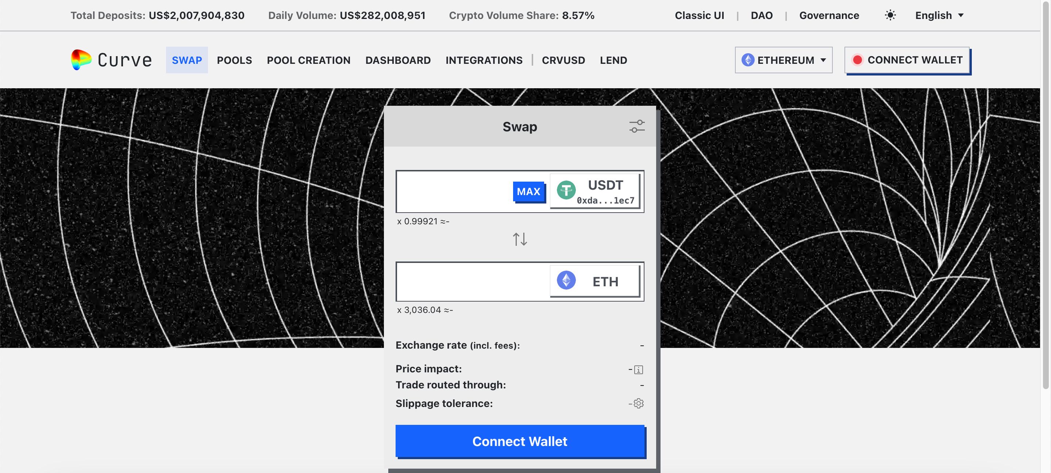Open the ETH token selector

(x=595, y=281)
